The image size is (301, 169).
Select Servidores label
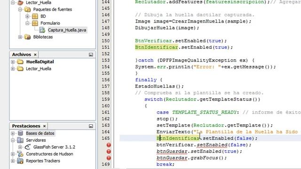tap(36, 140)
